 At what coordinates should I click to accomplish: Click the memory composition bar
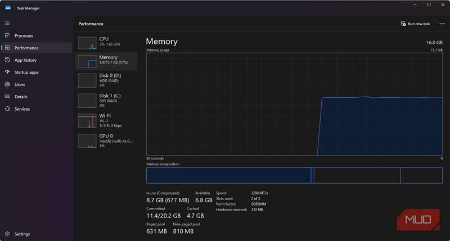point(294,175)
